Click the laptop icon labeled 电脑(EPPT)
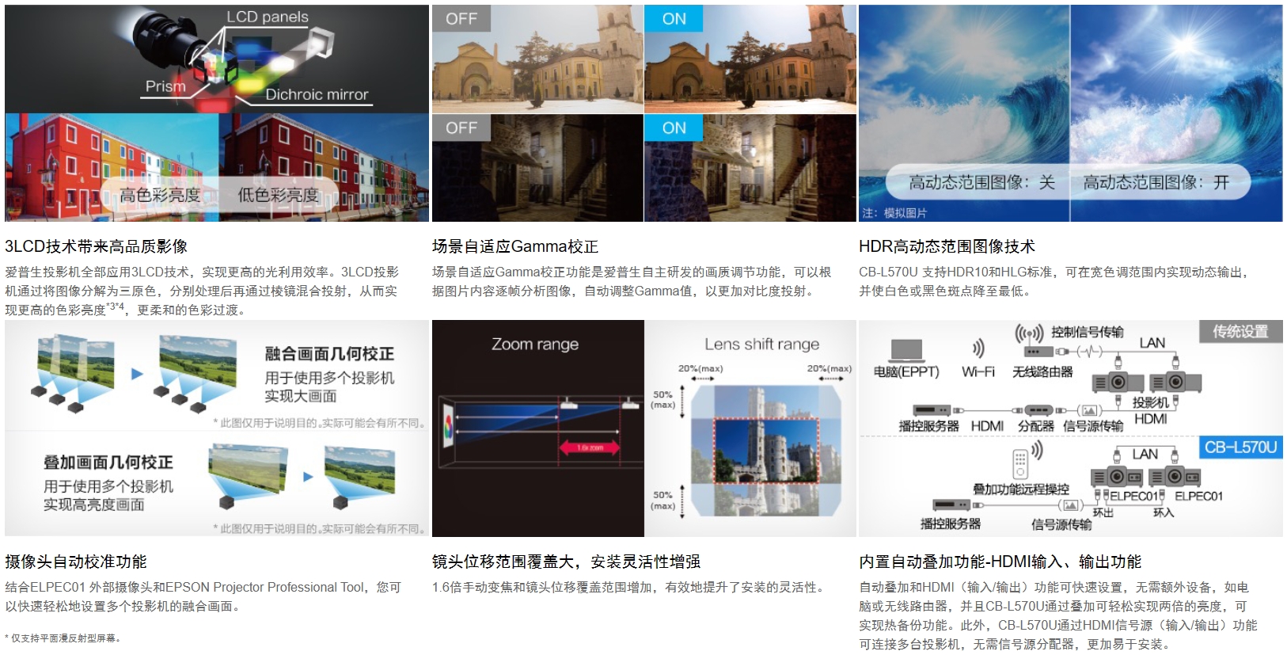The image size is (1287, 655). click(906, 350)
